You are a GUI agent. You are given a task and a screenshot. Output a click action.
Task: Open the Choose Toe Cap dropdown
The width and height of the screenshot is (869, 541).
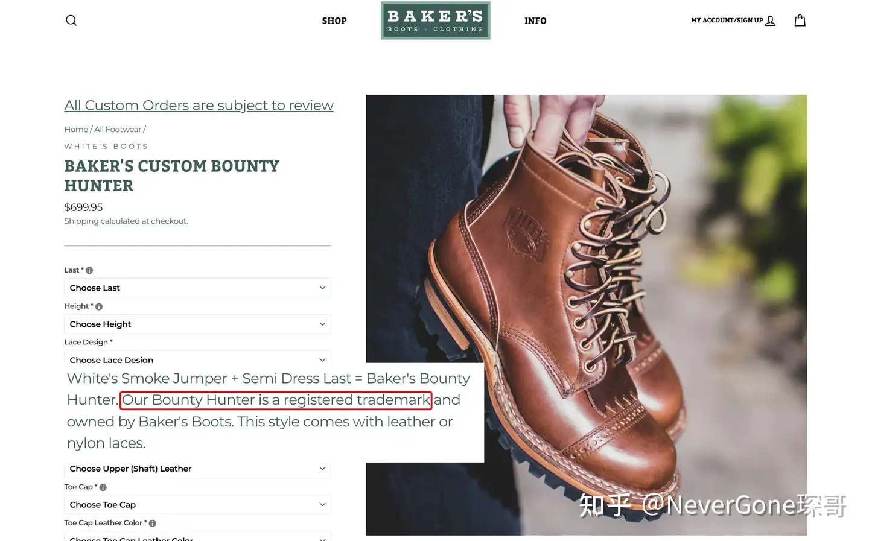tap(197, 505)
